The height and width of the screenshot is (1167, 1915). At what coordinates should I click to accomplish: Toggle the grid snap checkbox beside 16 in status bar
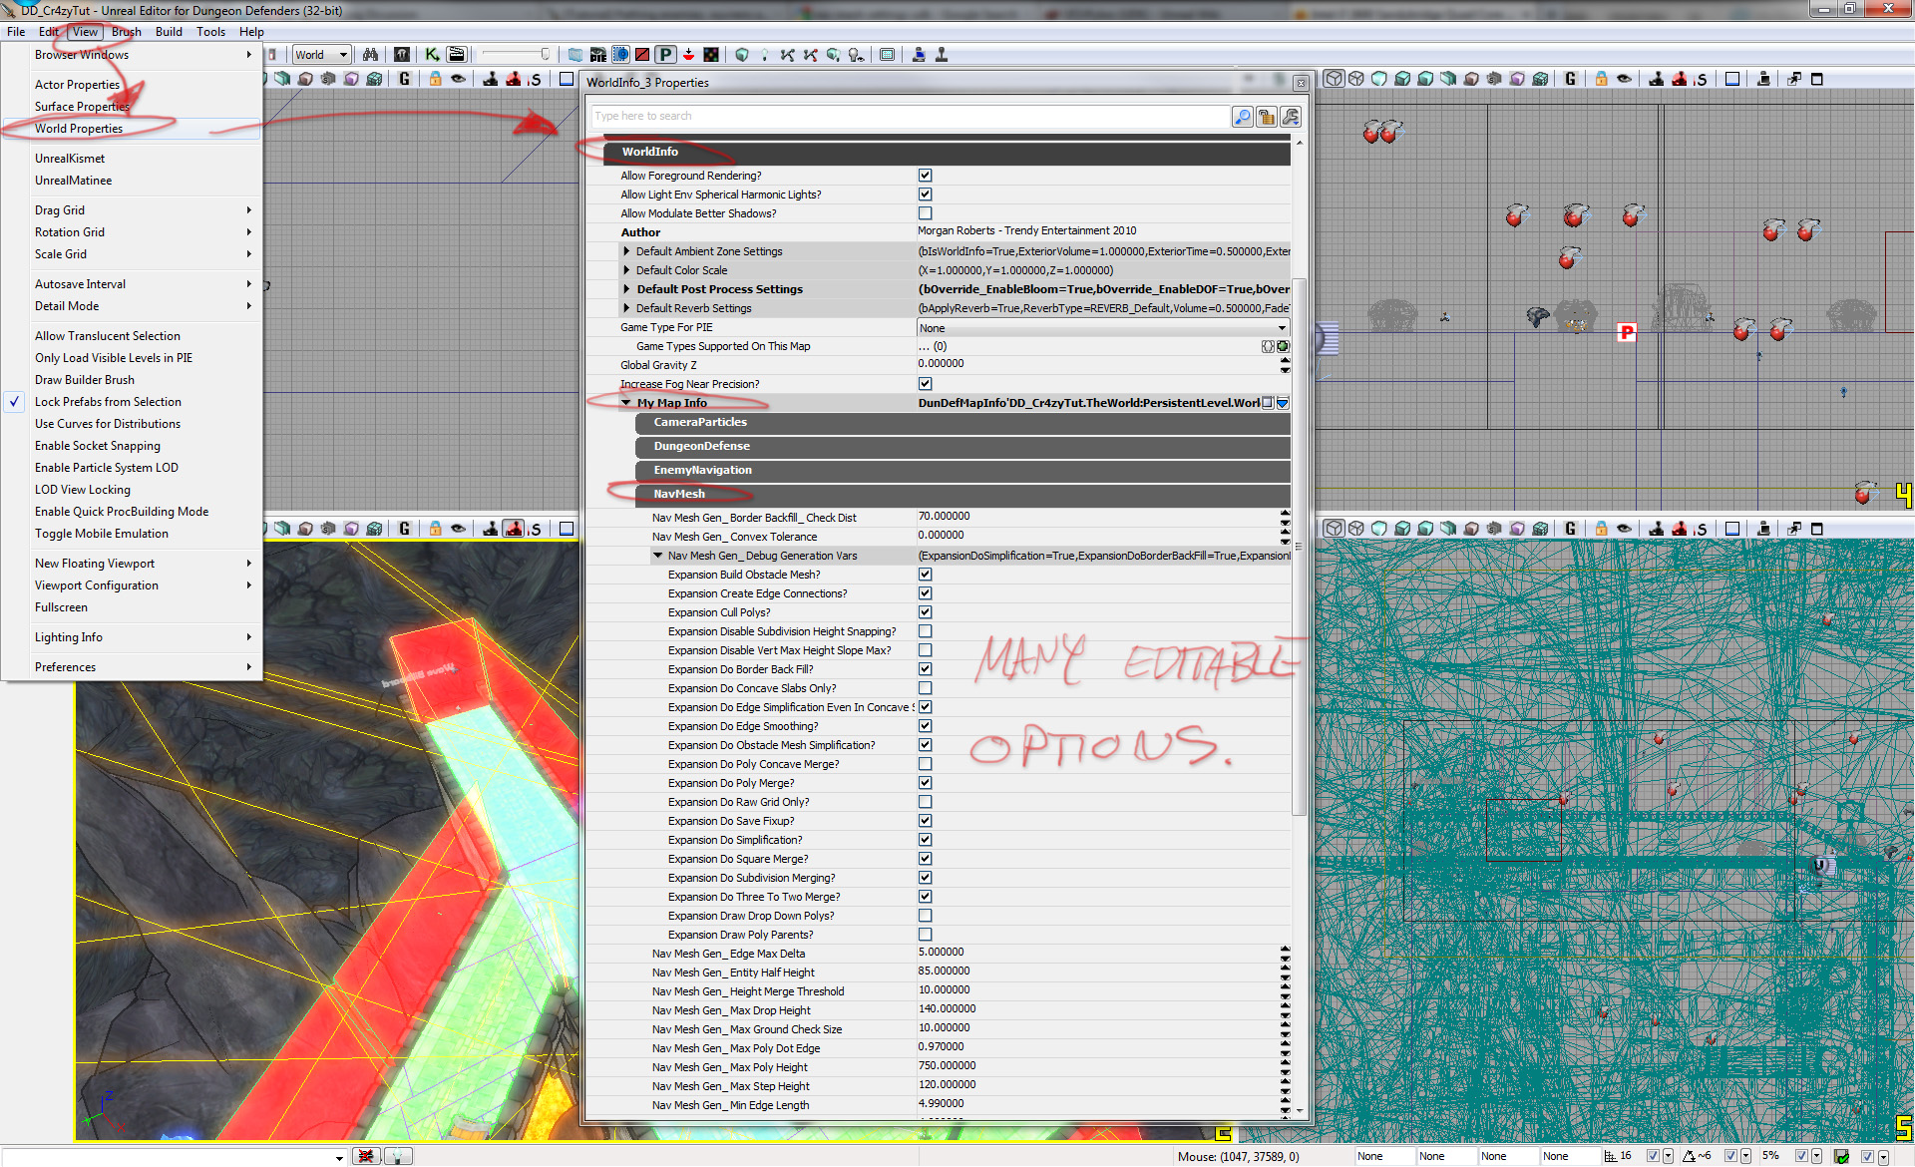tap(1653, 1156)
